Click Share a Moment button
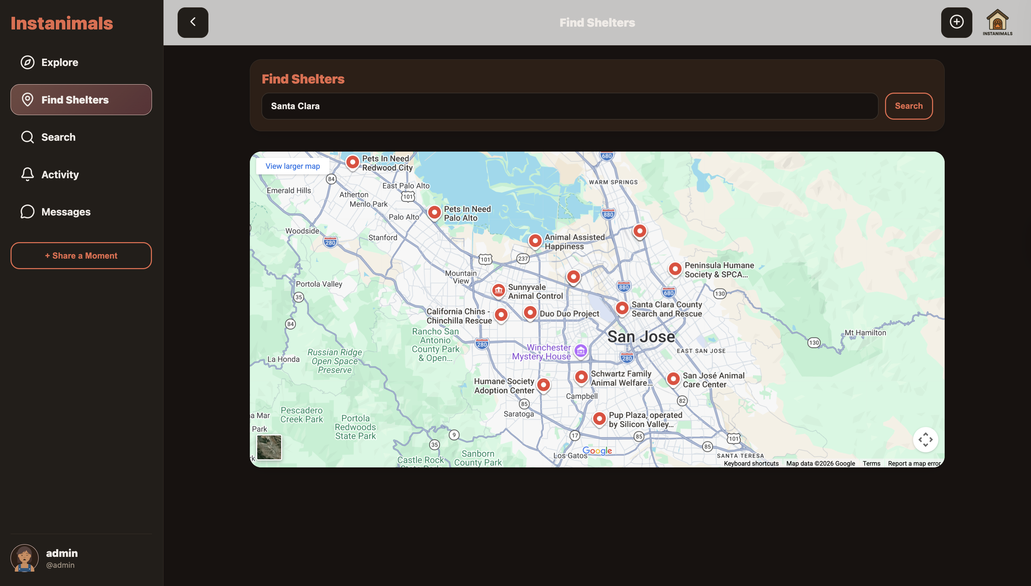1031x586 pixels. click(x=81, y=255)
